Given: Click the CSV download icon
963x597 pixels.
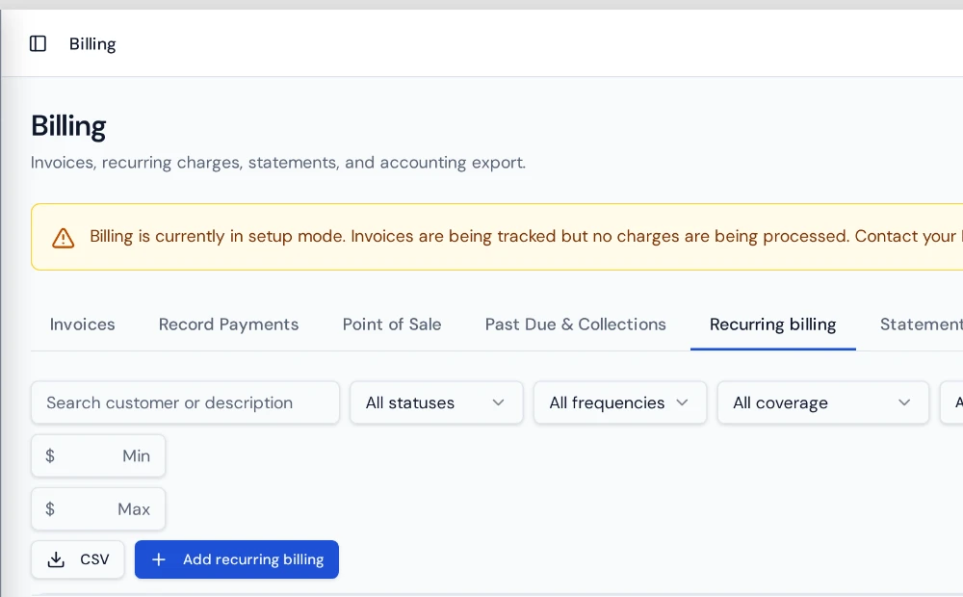Looking at the screenshot, I should pyautogui.click(x=56, y=559).
